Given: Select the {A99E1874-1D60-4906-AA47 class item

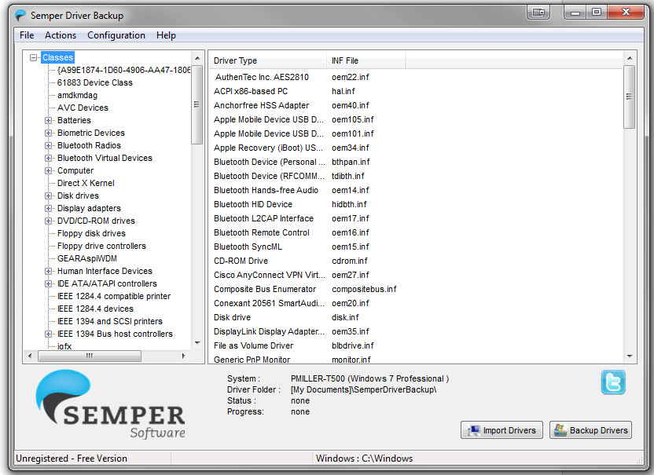Looking at the screenshot, I should tap(123, 70).
